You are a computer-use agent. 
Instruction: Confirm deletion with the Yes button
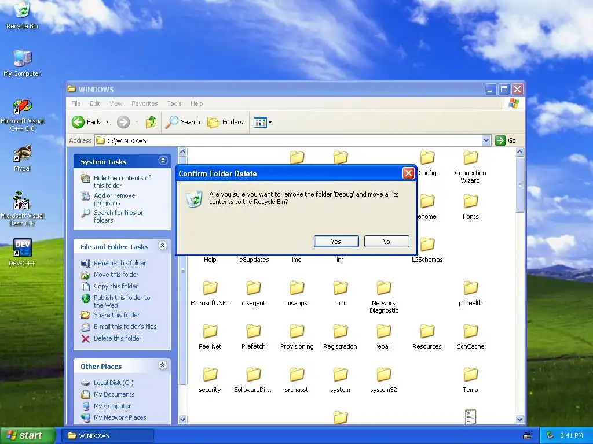coord(336,242)
